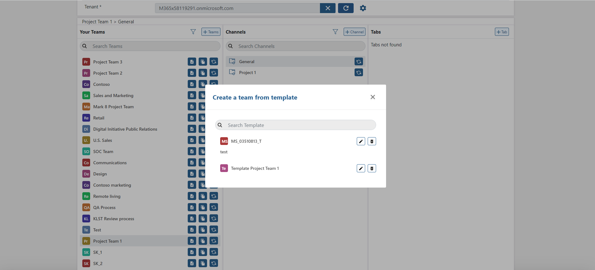Click the Tenant domain input field
Screen dimensions: 595x270
click(237, 8)
